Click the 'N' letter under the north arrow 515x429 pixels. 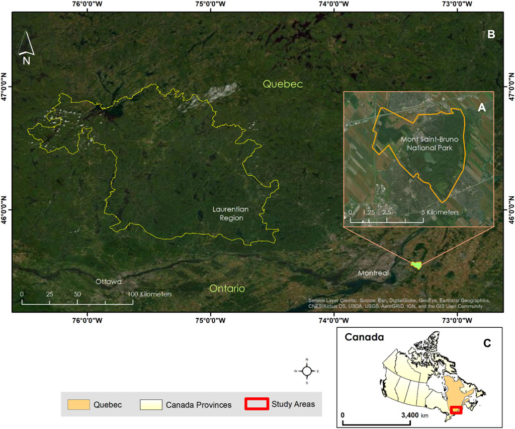26,61
